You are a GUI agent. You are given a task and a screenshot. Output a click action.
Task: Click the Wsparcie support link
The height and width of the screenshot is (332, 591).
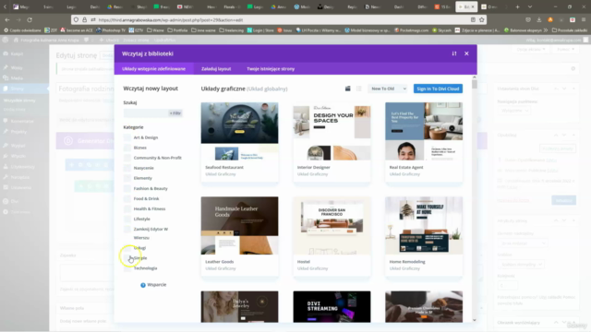(156, 285)
